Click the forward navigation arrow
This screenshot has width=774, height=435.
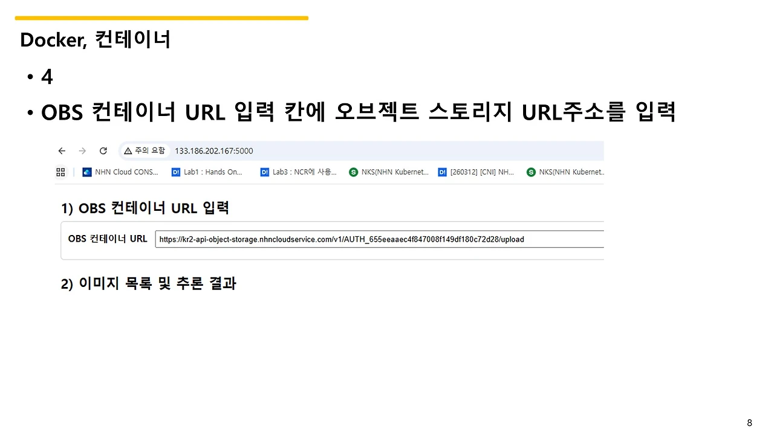(x=82, y=150)
